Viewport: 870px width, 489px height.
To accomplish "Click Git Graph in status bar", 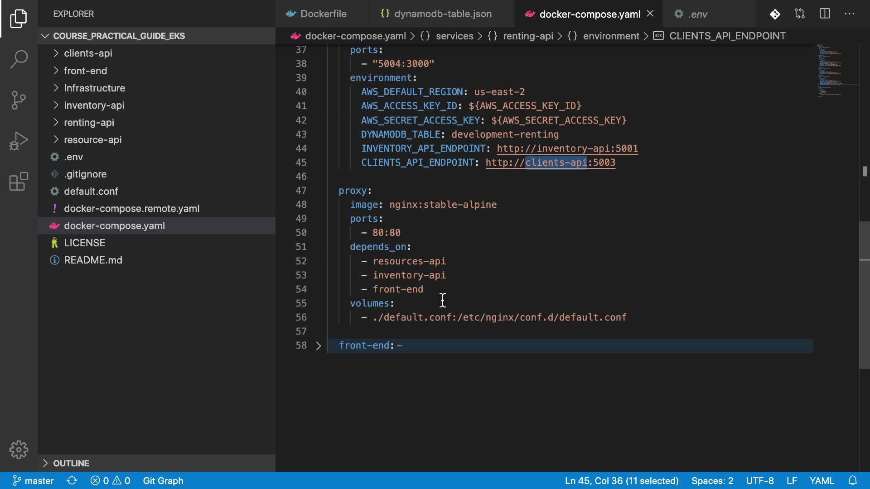I will point(163,480).
